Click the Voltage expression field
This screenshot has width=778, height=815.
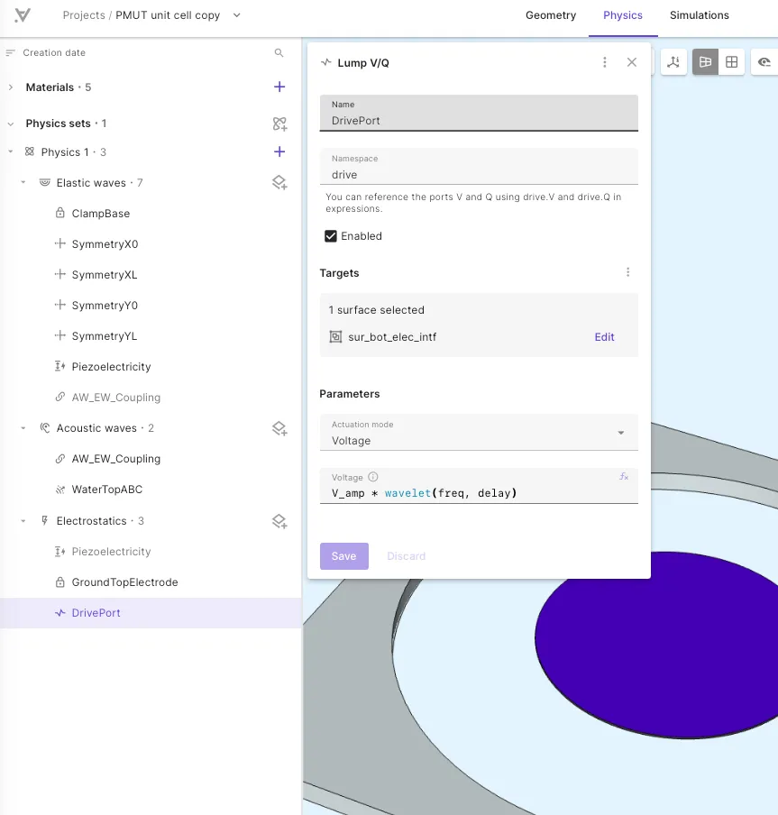[x=479, y=485]
